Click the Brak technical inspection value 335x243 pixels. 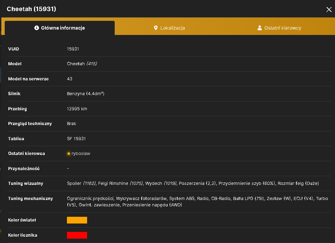(x=71, y=124)
